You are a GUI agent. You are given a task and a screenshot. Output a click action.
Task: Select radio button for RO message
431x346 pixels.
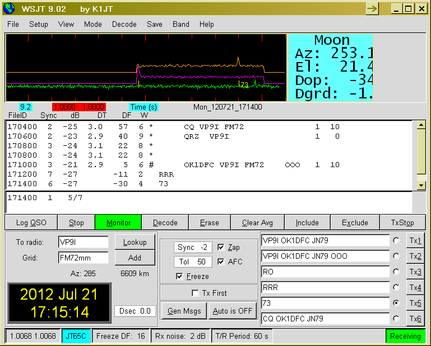396,272
